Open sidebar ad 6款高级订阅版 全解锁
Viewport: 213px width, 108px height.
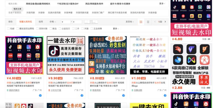click(x=191, y=64)
